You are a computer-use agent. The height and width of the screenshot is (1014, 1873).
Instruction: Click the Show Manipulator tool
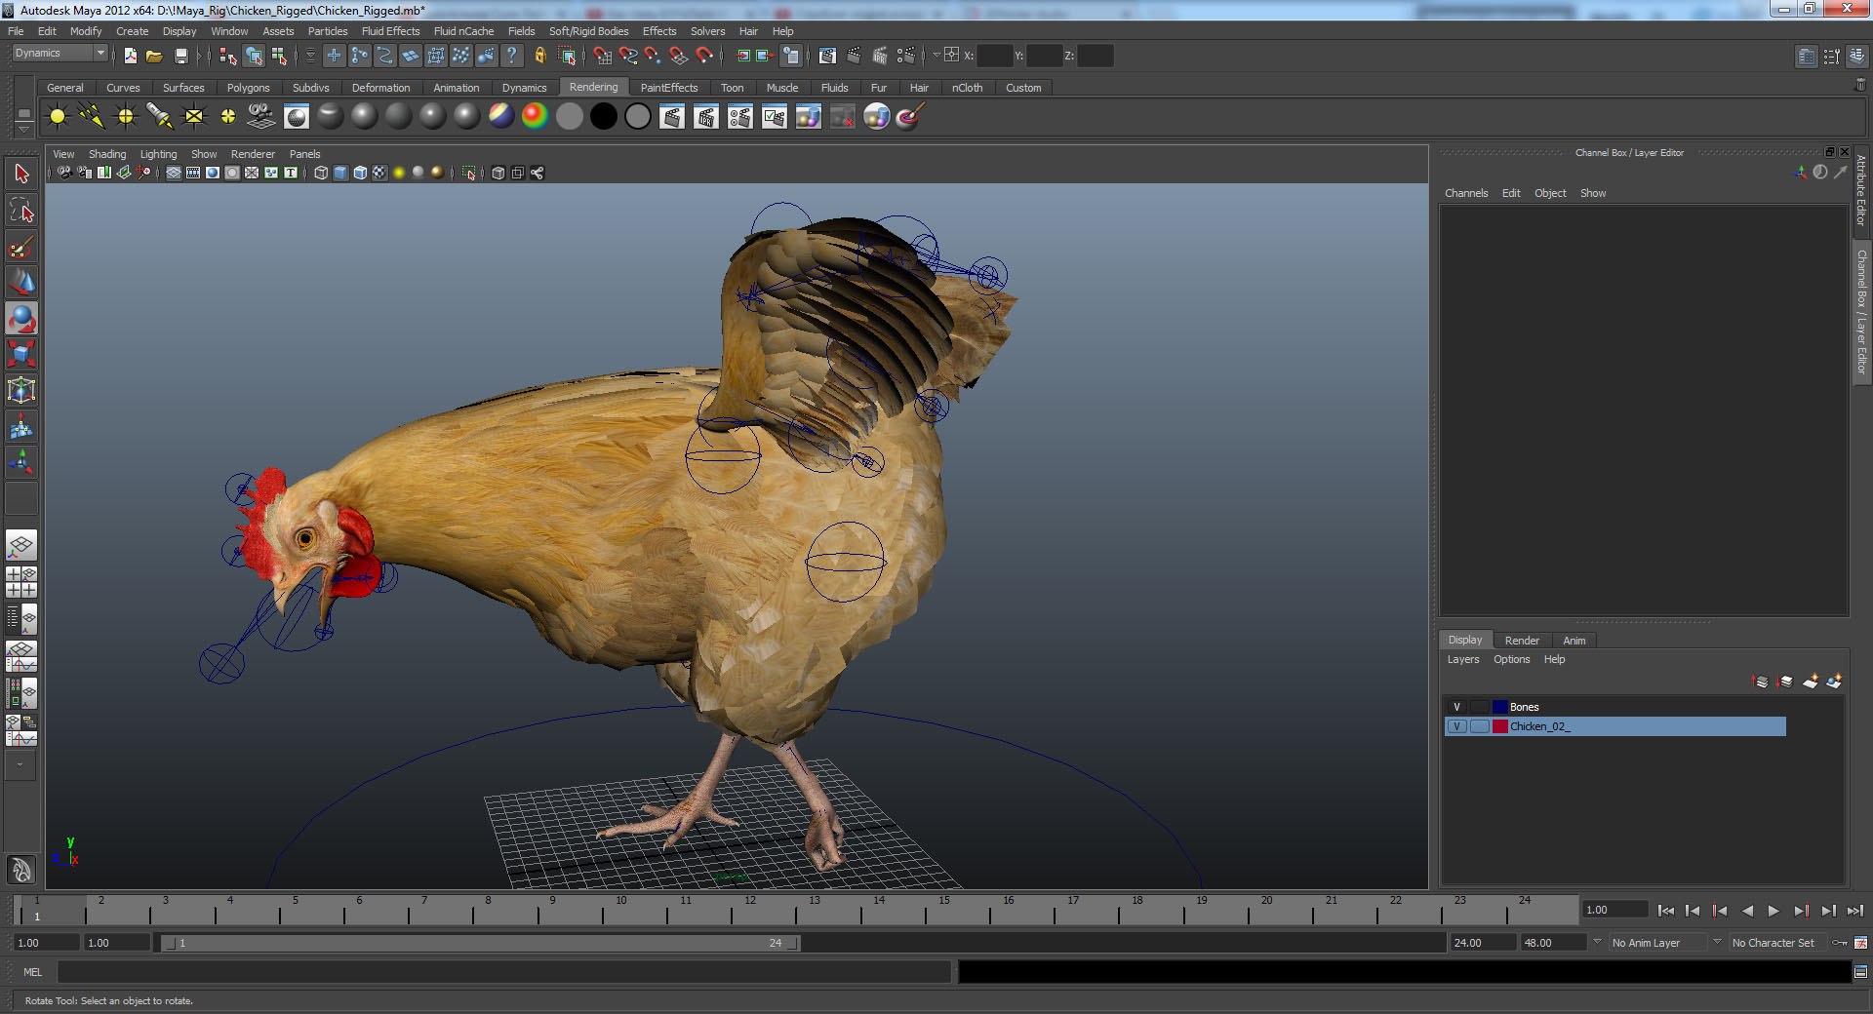(x=21, y=462)
